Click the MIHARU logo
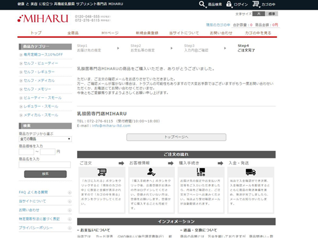 tap(43, 19)
